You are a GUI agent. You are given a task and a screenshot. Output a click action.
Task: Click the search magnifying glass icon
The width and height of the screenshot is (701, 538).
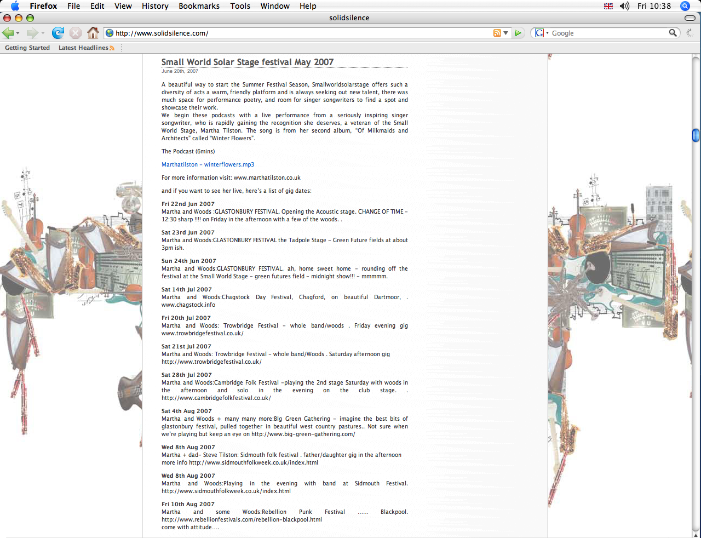tap(673, 33)
